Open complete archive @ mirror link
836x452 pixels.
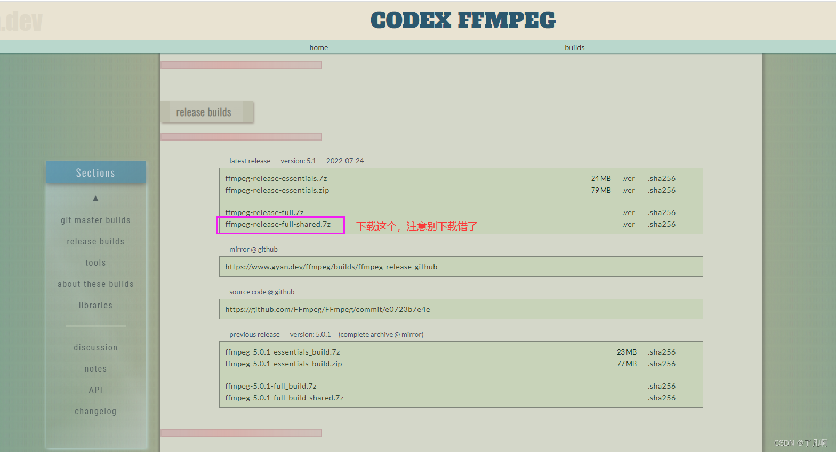pos(381,334)
